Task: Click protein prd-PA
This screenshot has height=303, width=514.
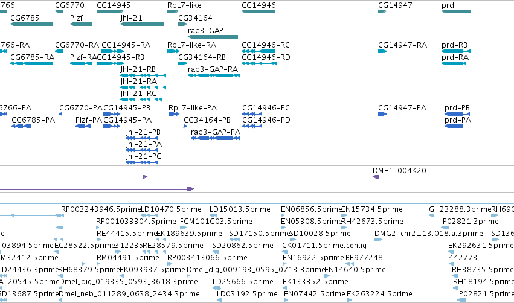Action: coord(458,120)
